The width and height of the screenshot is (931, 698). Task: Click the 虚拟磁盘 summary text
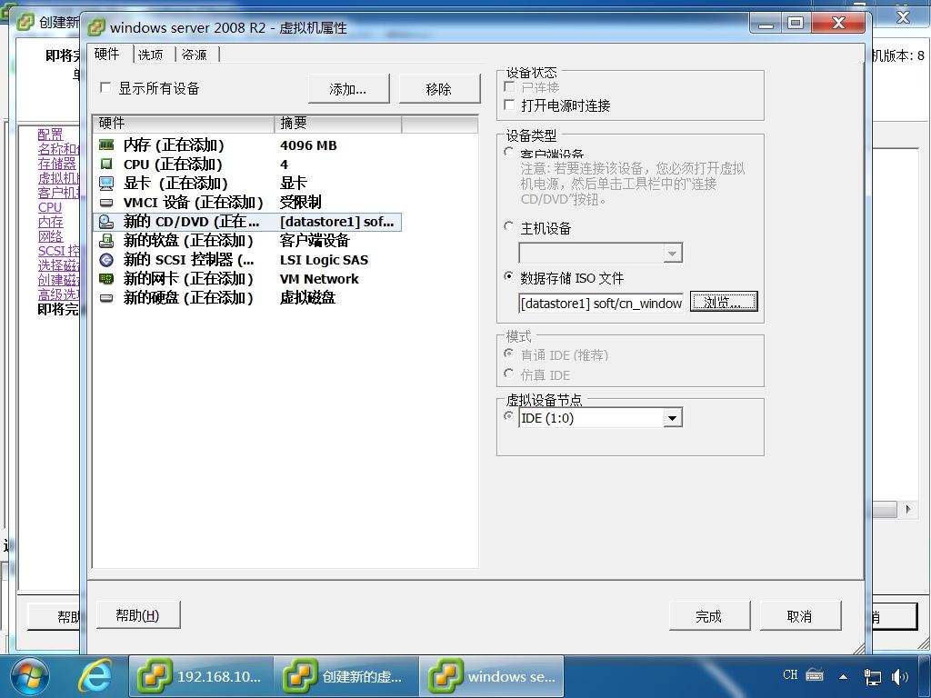307,298
